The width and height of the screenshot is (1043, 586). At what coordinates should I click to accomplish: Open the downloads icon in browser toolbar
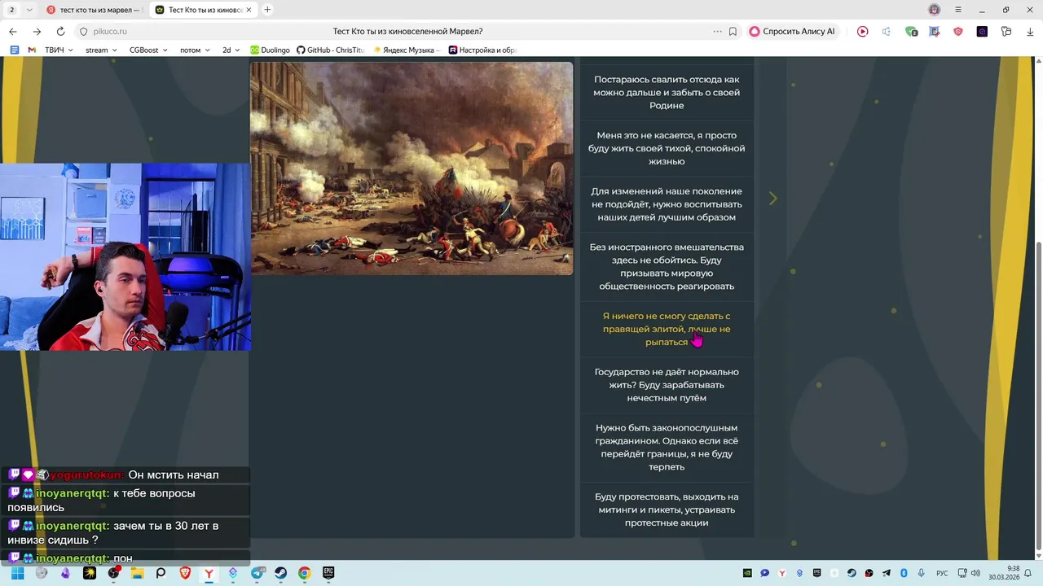point(1030,31)
